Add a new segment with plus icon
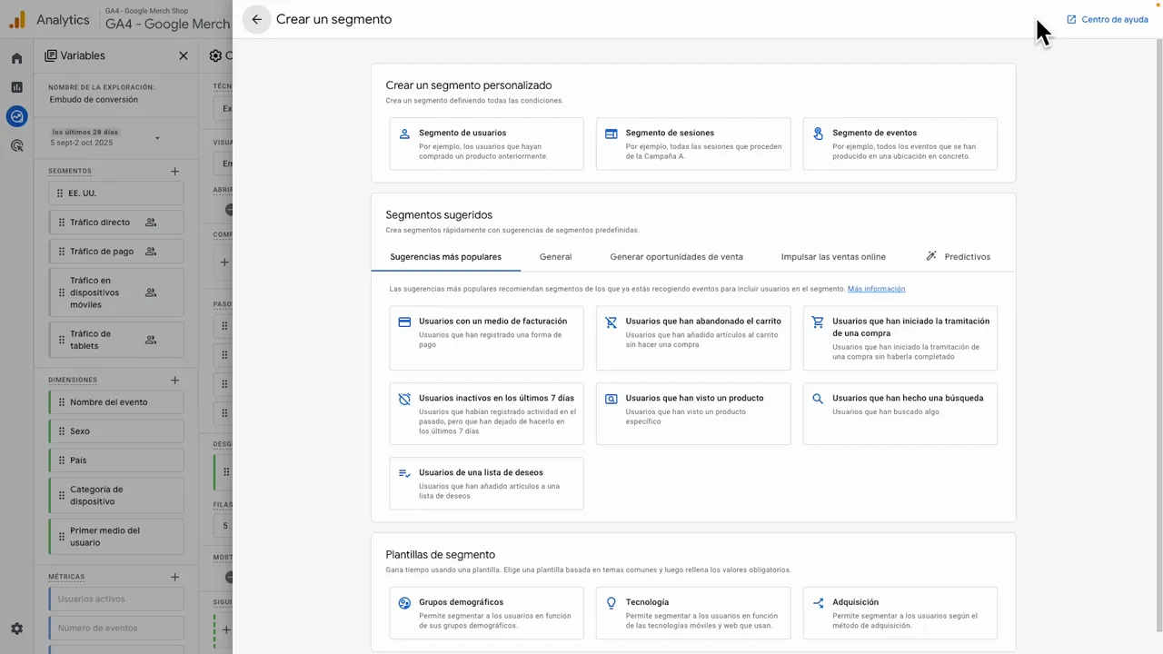1163x654 pixels. [x=174, y=171]
